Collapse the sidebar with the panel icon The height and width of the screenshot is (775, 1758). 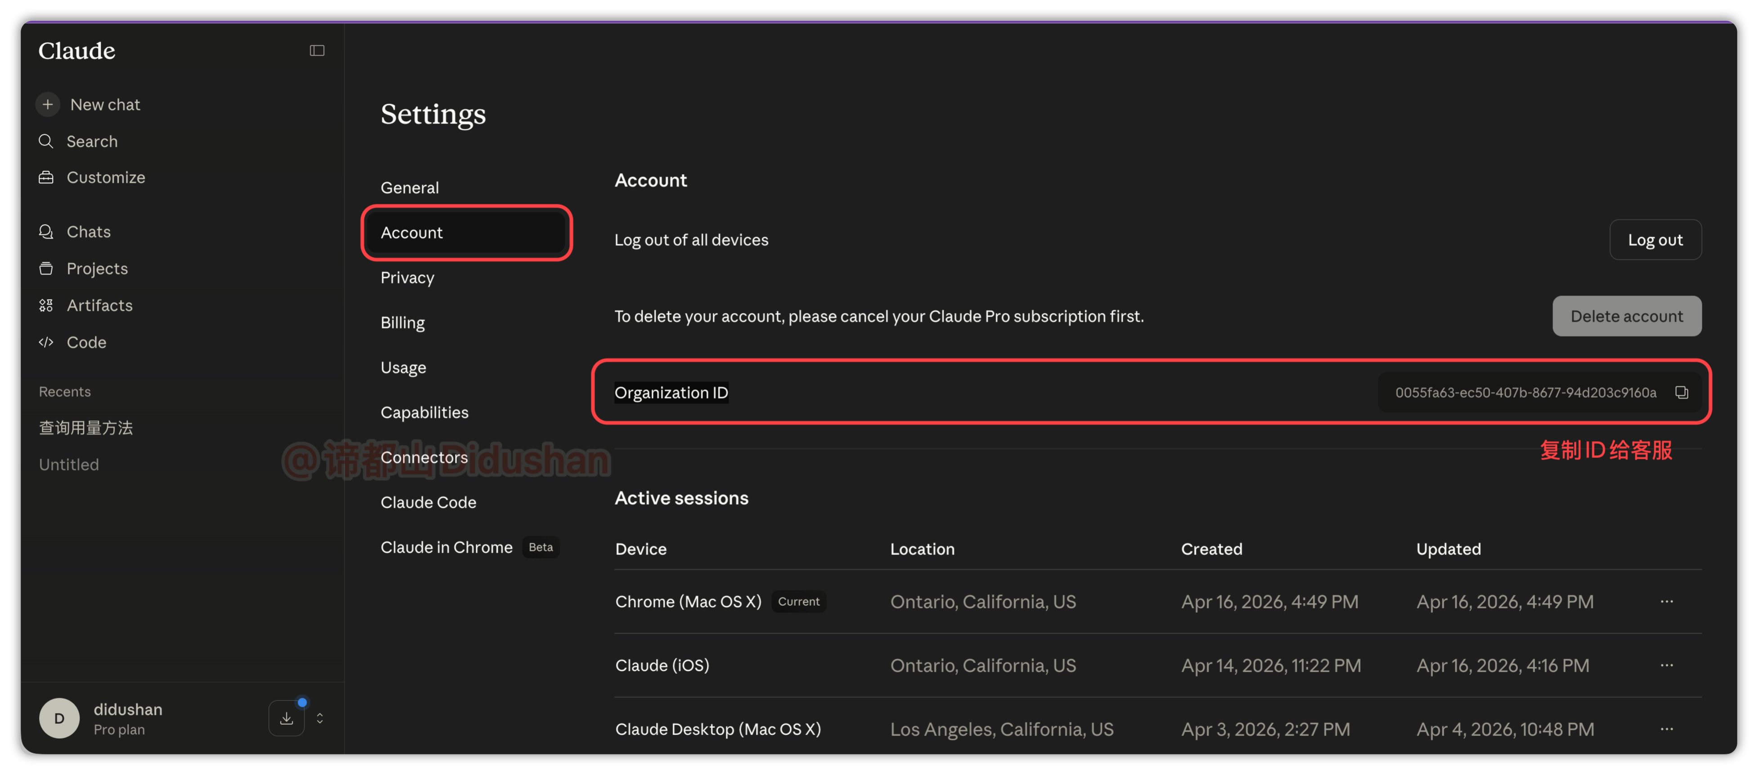click(x=317, y=50)
